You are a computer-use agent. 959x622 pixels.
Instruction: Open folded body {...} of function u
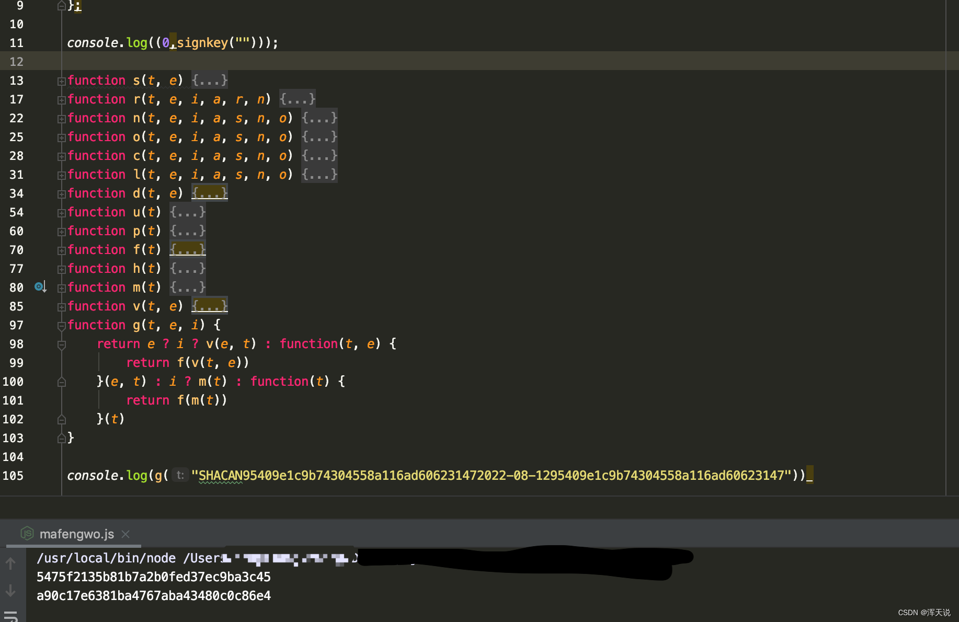pyautogui.click(x=187, y=212)
